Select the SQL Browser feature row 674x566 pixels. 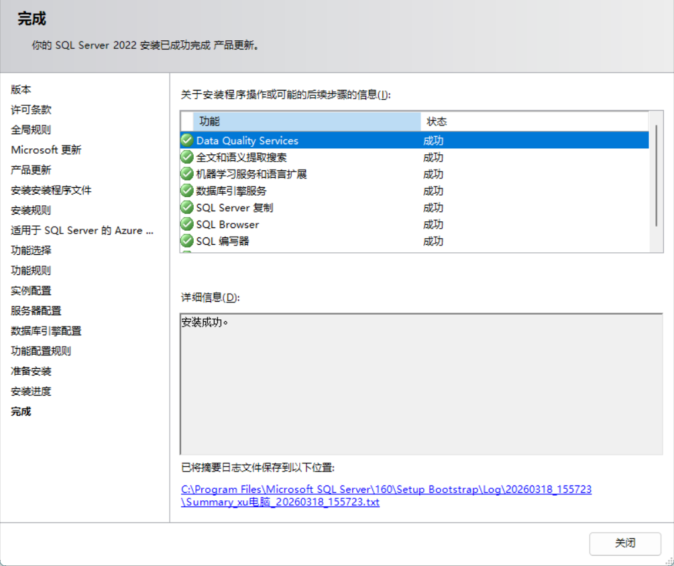[x=414, y=224]
